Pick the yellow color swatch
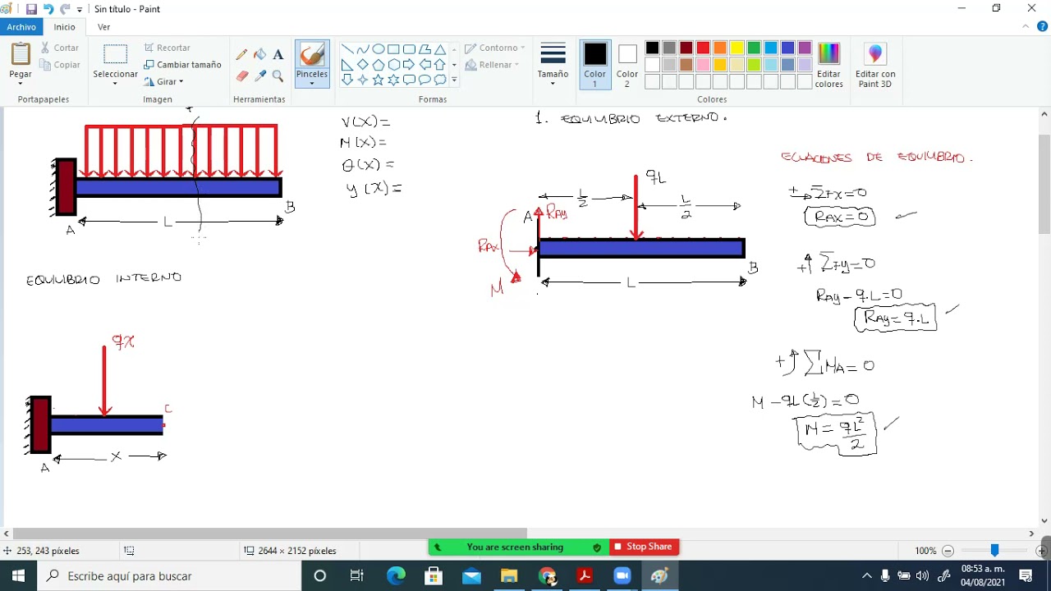This screenshot has width=1051, height=591. tap(737, 48)
